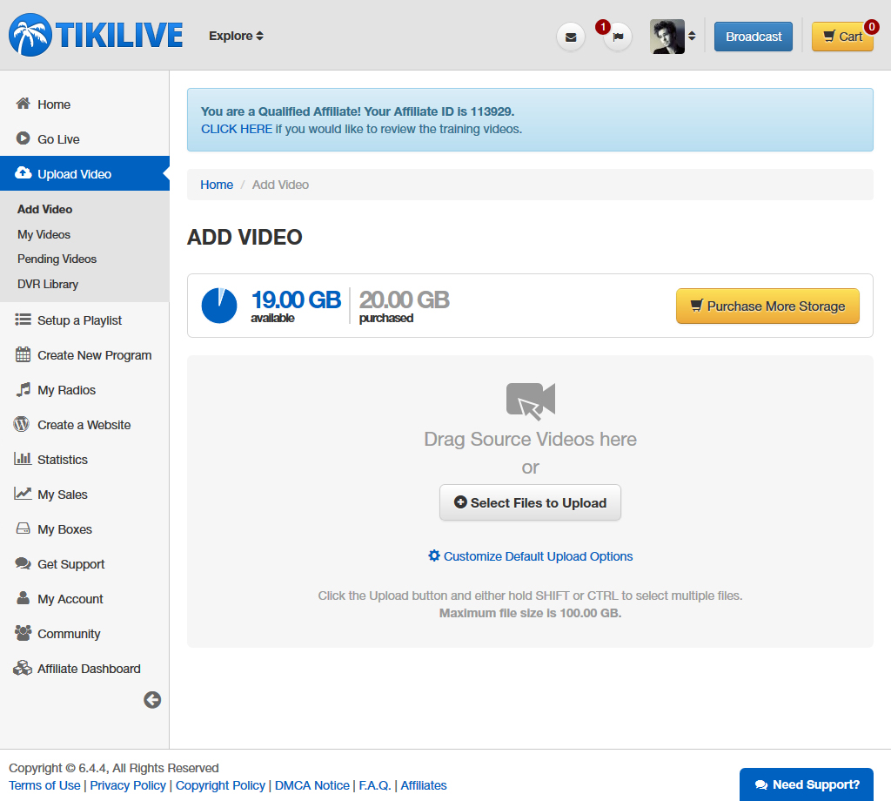Click the user profile avatar
This screenshot has height=801, width=891.
(667, 37)
